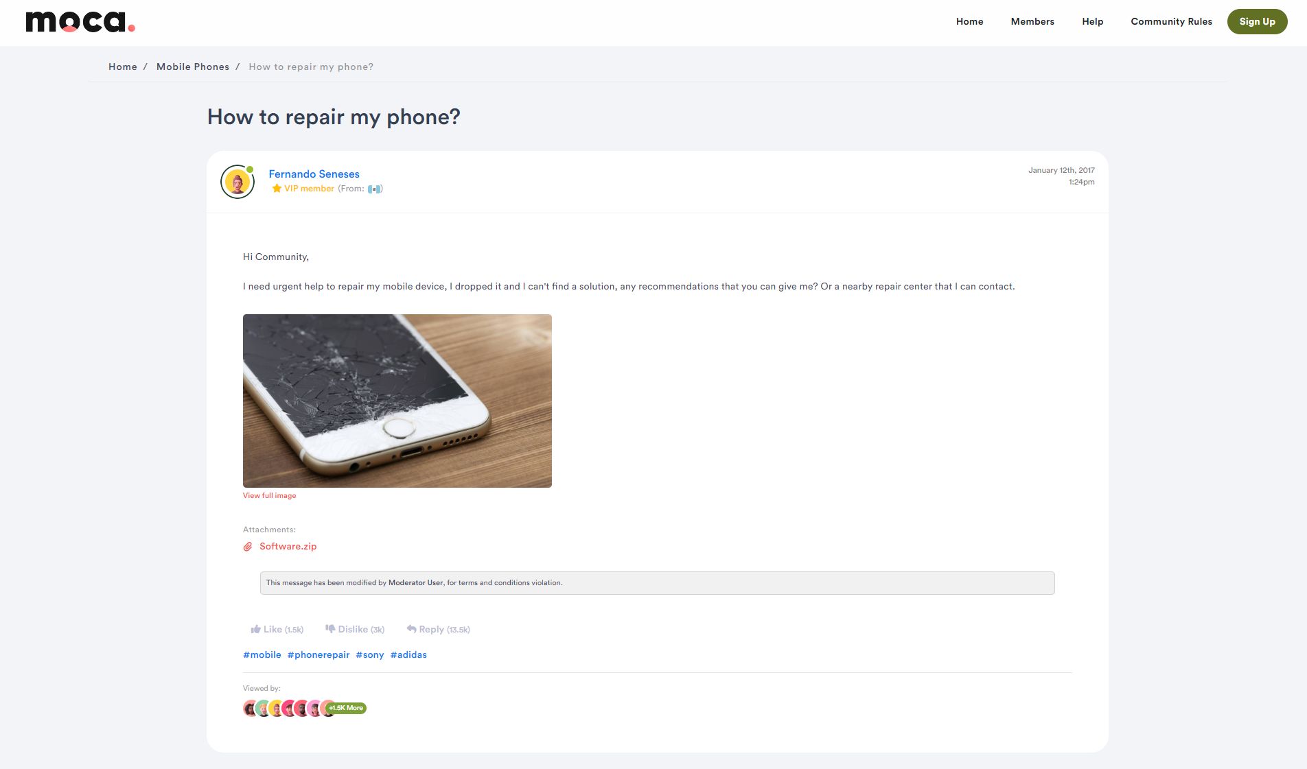
Task: Click the country flag next to From
Action: click(375, 189)
